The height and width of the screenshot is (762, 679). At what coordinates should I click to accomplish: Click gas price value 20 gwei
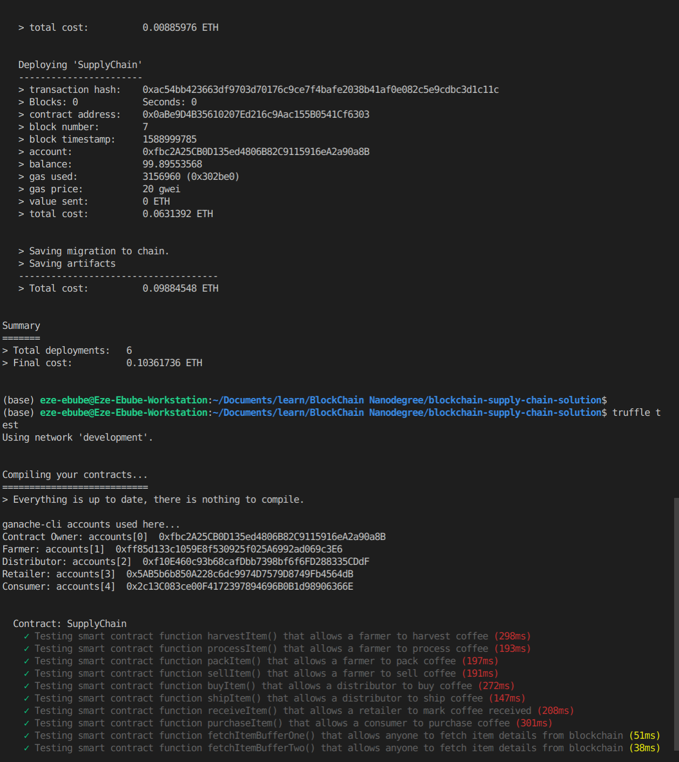[x=162, y=189]
